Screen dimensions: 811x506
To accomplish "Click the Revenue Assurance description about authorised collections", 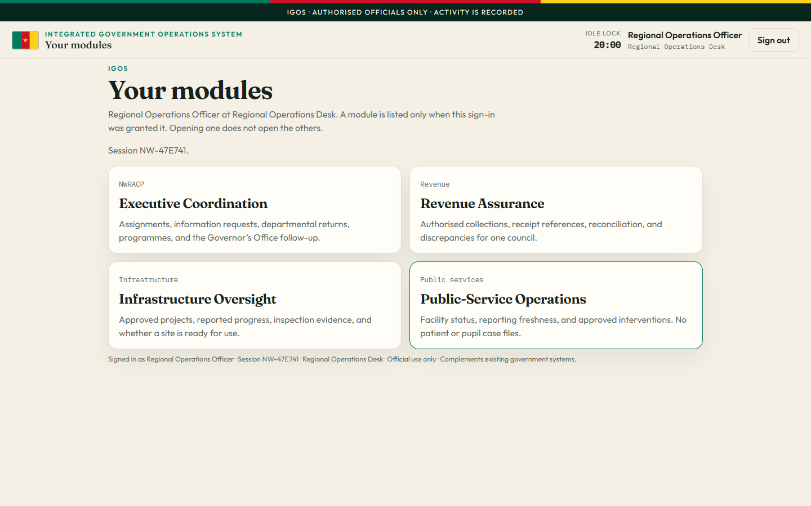I will point(541,231).
